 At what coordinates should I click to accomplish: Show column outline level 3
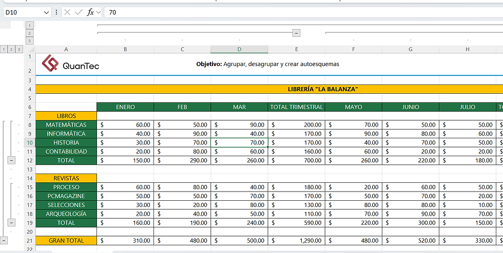(30, 40)
